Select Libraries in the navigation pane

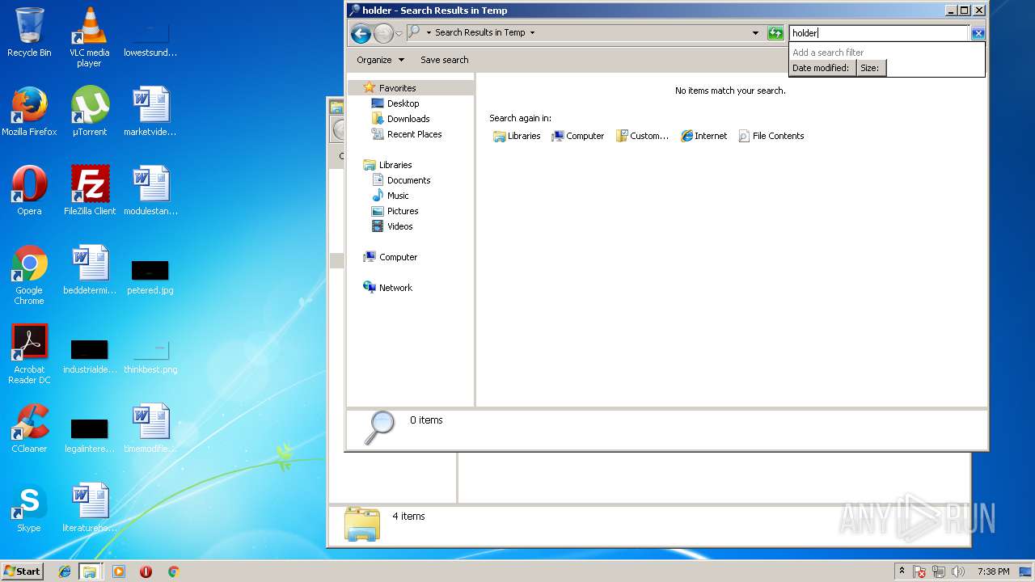tap(387, 165)
